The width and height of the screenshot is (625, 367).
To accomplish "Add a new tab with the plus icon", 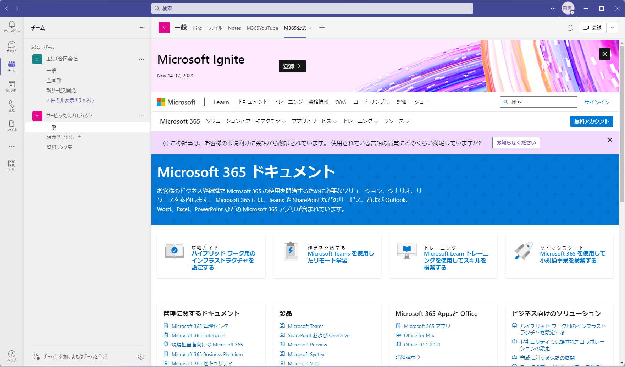I will coord(322,28).
